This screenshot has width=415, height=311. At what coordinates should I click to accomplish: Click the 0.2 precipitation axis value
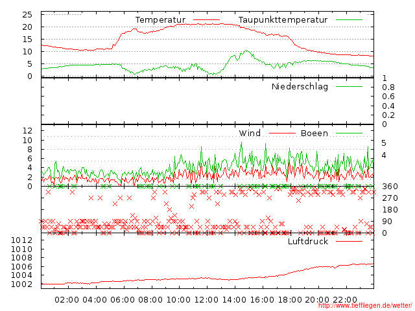coord(388,115)
